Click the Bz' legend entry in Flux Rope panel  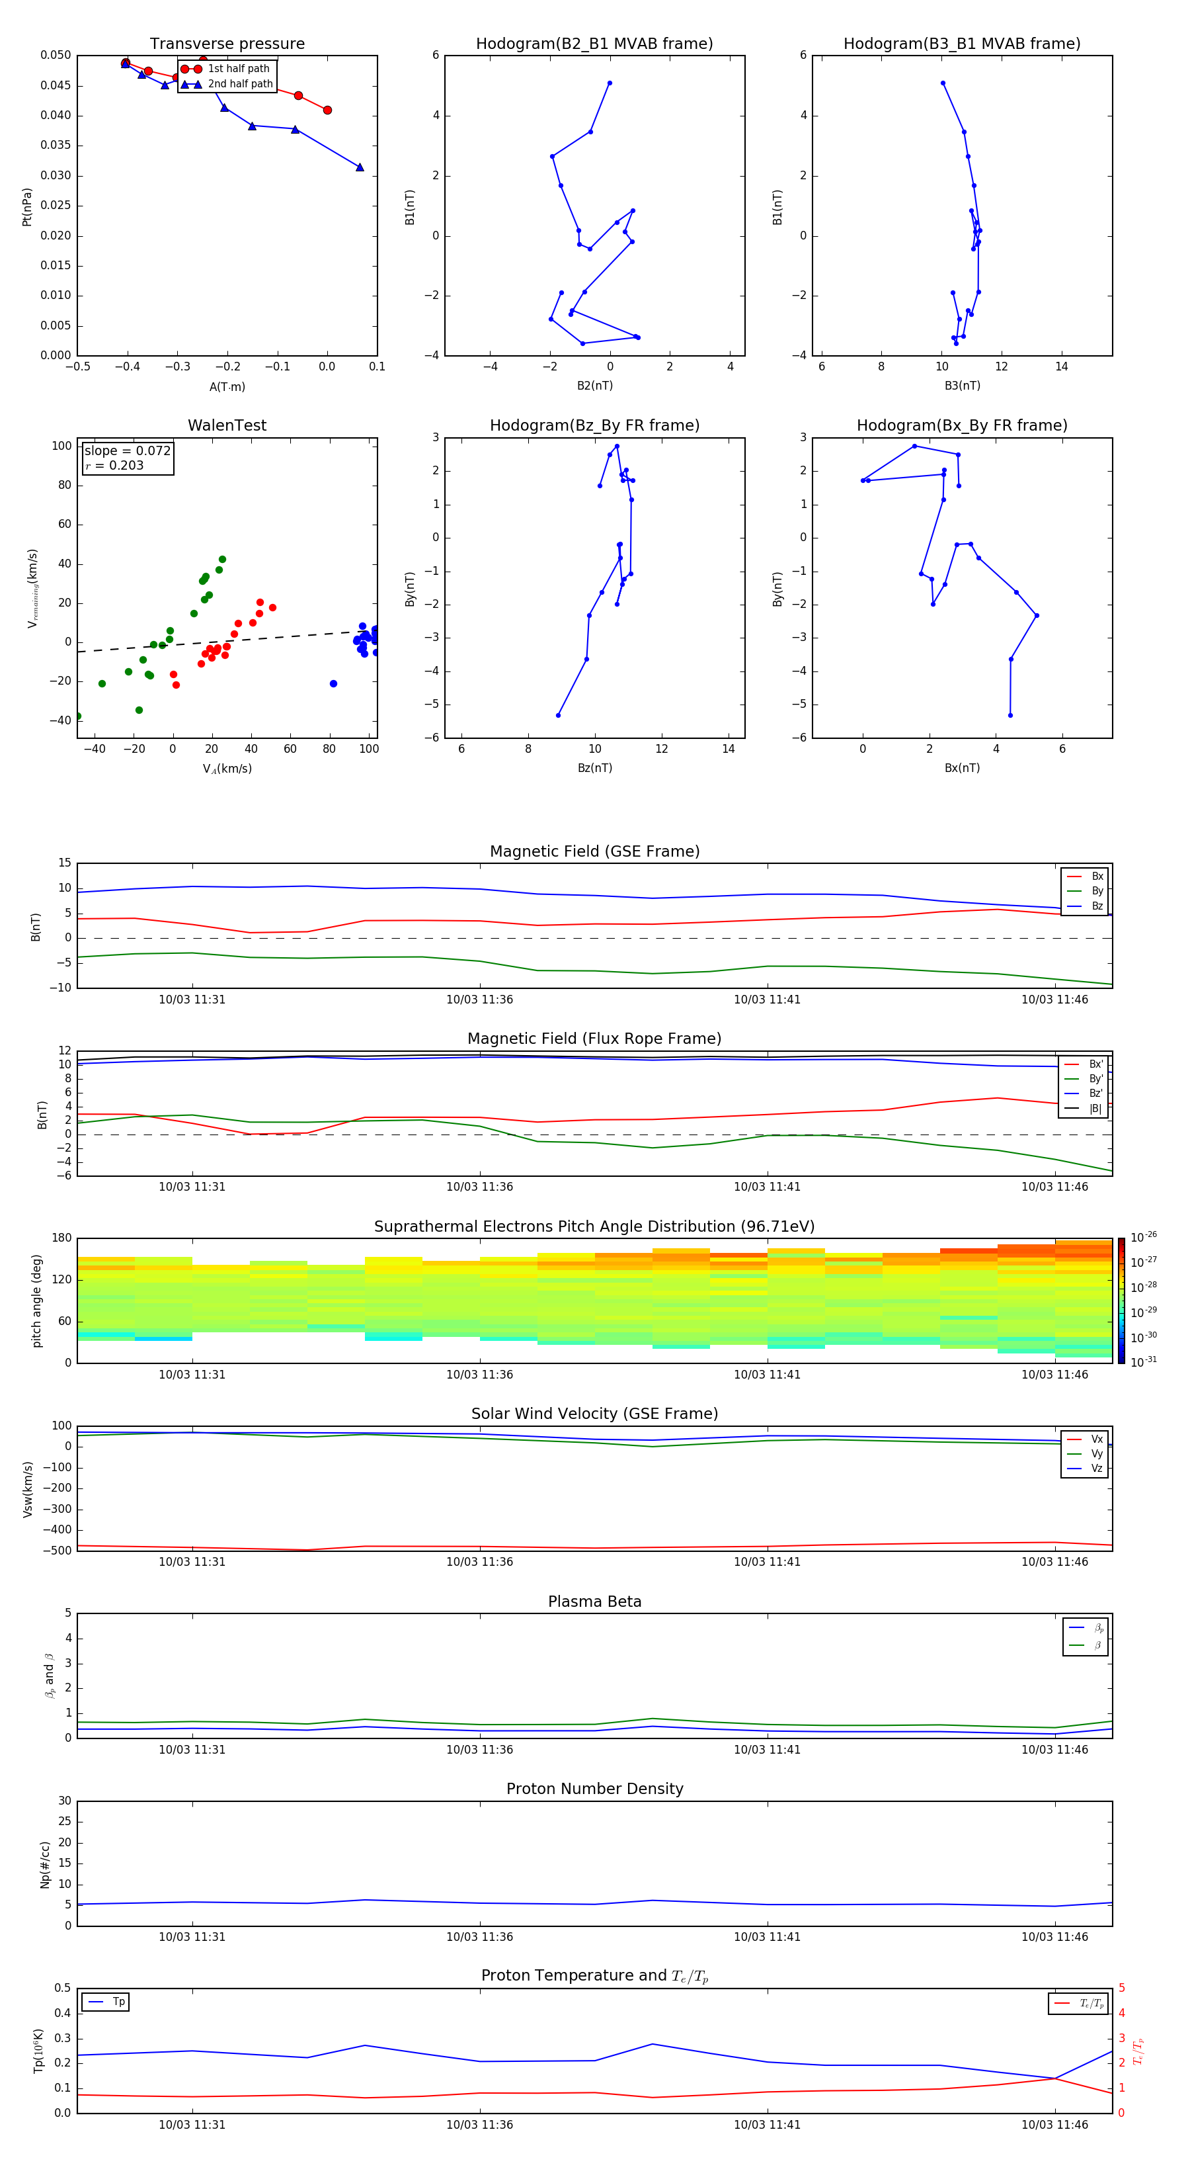1084,1094
